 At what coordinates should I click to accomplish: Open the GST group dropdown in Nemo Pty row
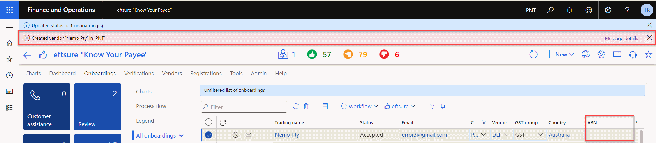(x=540, y=135)
